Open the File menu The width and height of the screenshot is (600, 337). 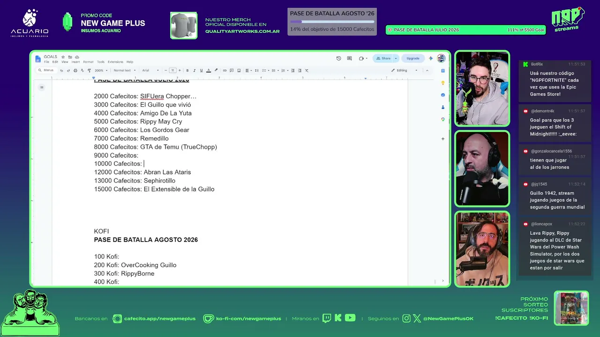tap(46, 62)
